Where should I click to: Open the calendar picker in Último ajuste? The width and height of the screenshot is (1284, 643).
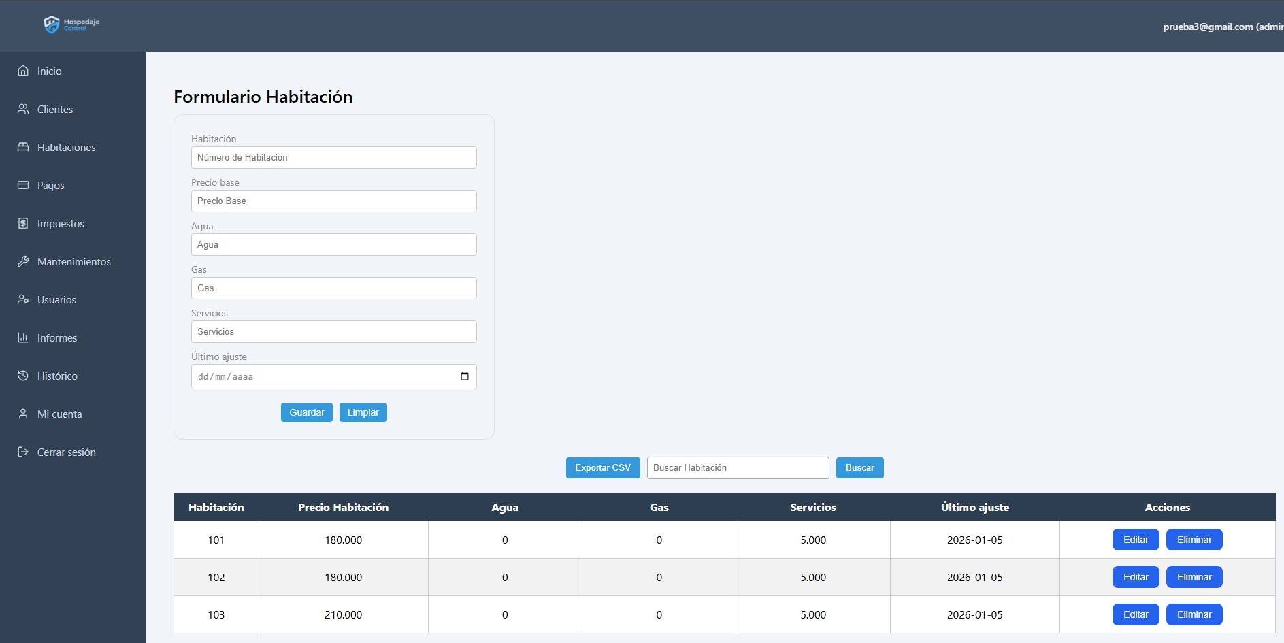465,376
